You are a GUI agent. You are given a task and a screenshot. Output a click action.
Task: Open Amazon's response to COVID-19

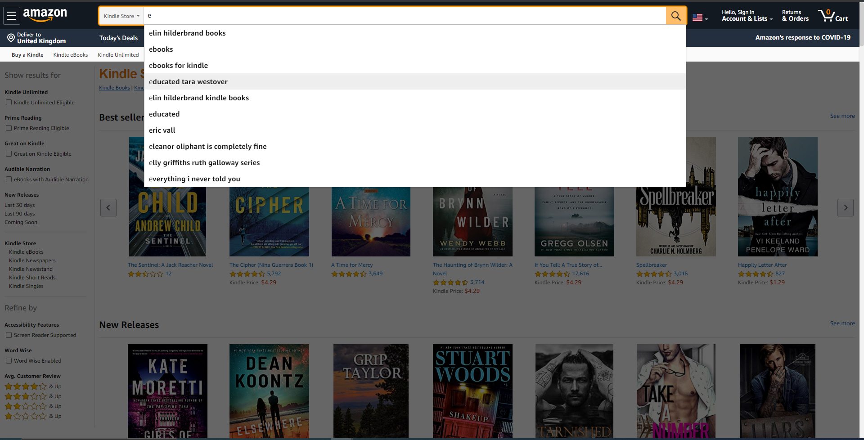pos(803,38)
